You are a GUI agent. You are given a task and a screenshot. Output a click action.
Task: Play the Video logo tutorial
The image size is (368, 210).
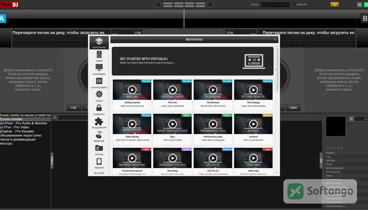(x=253, y=158)
